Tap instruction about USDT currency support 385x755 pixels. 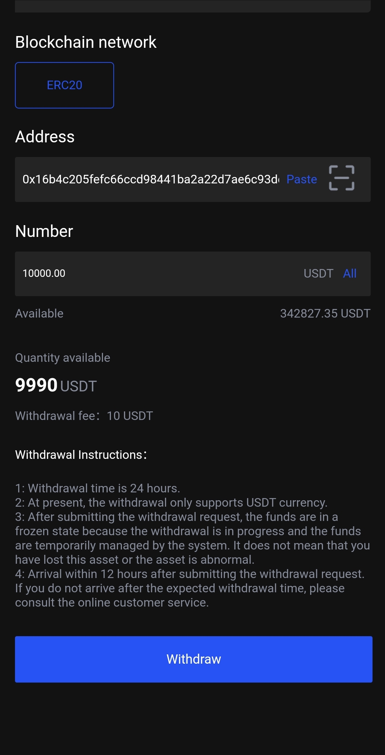click(171, 502)
